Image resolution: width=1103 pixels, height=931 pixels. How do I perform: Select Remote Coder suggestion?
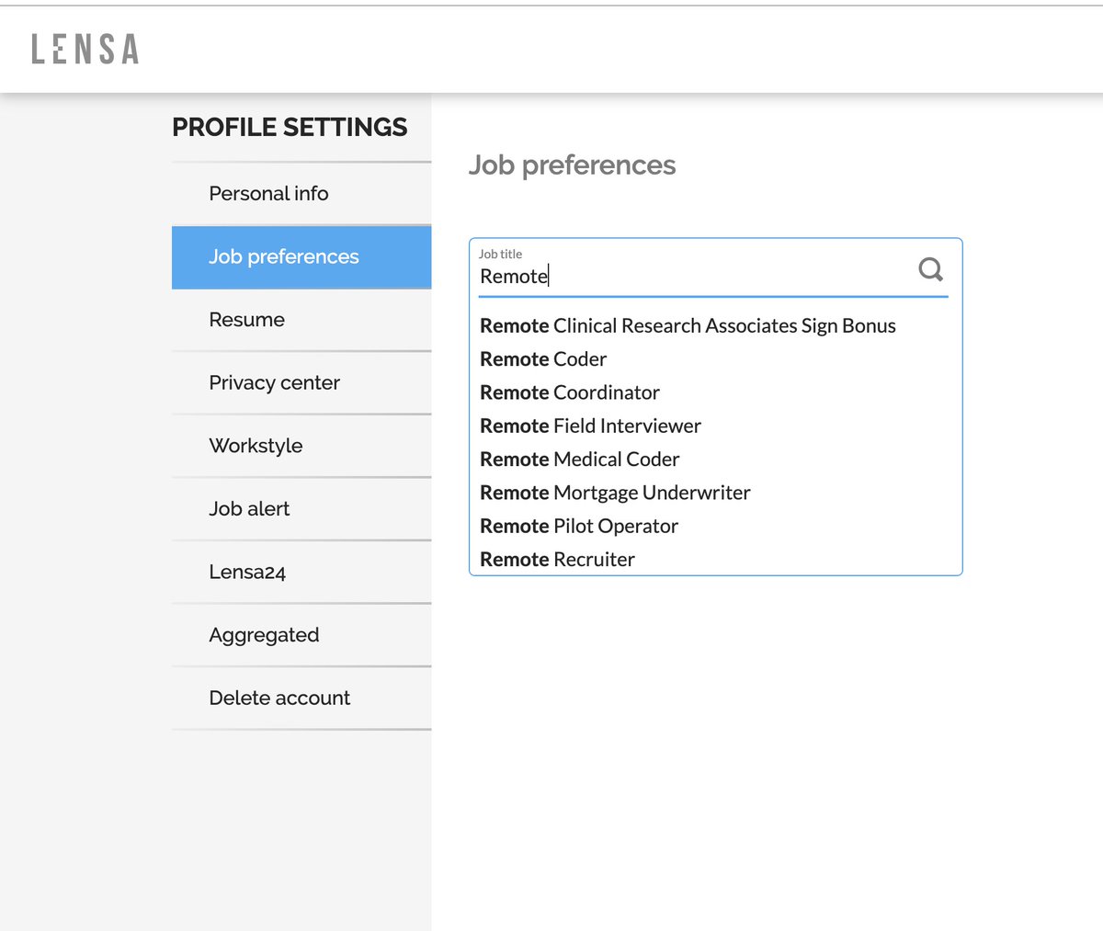tap(715, 359)
